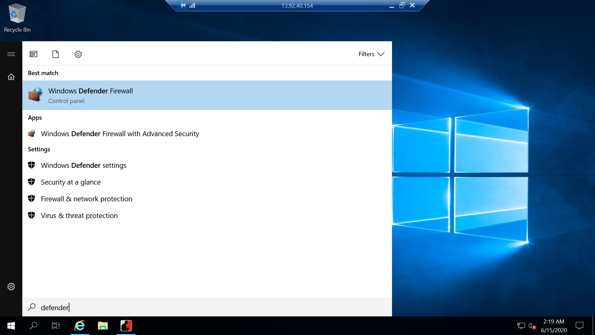Select Security at a glance result

pyautogui.click(x=207, y=182)
